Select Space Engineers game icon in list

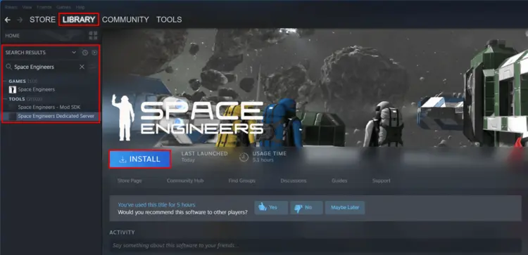(13, 89)
